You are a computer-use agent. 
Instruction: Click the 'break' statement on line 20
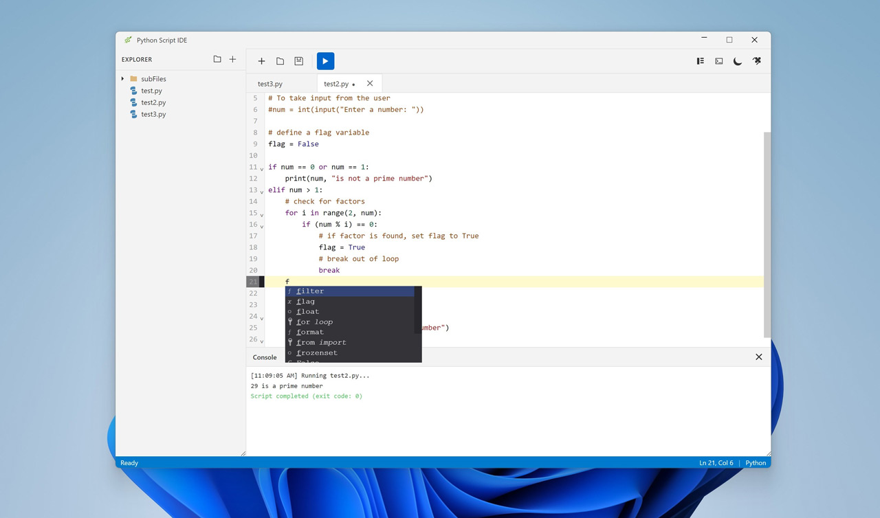pyautogui.click(x=329, y=271)
